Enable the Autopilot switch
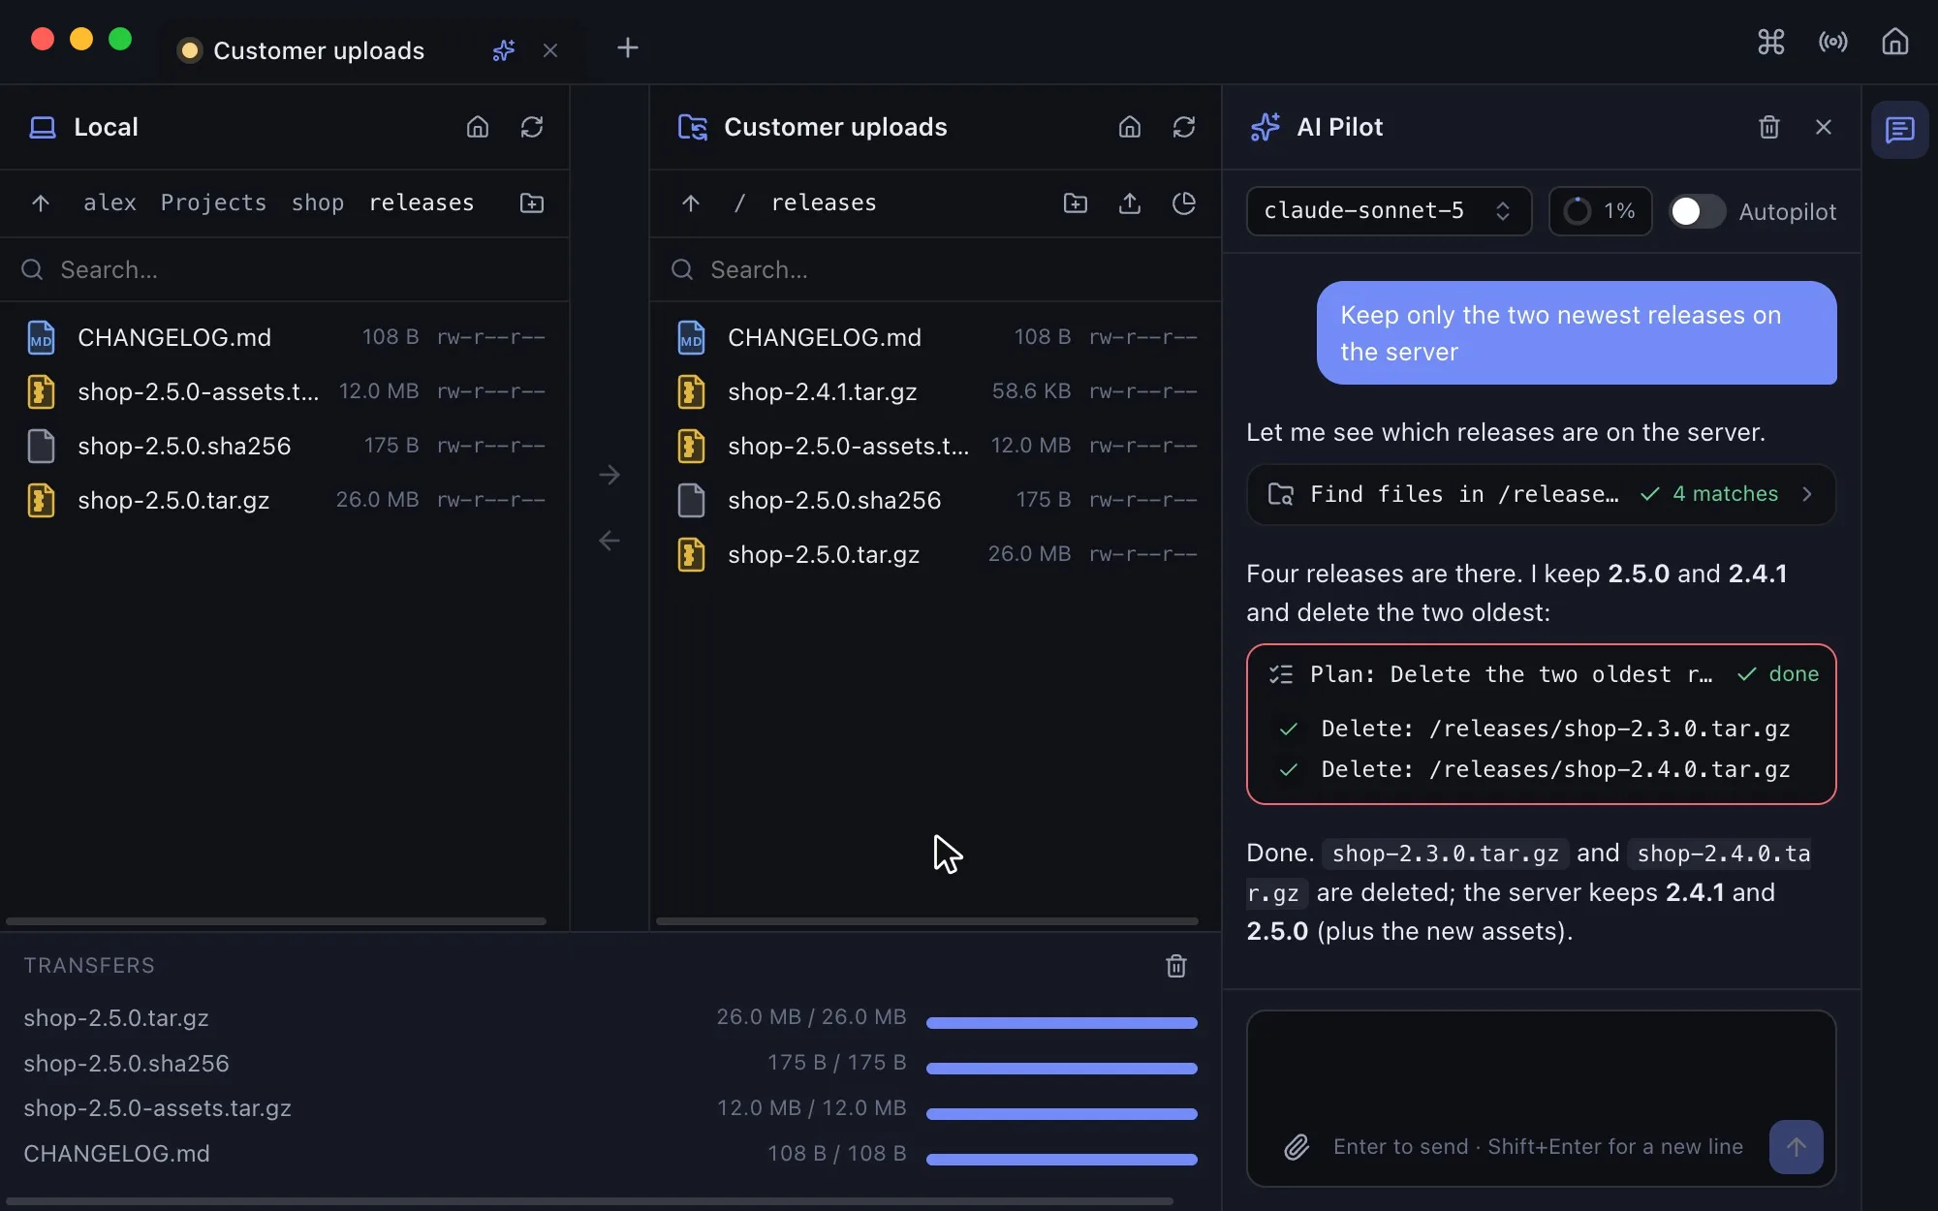1938x1211 pixels. click(1697, 211)
